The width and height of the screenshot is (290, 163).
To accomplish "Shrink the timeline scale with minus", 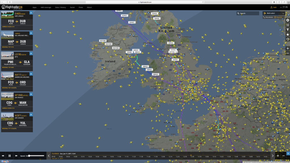I will pyautogui.click(x=283, y=156).
